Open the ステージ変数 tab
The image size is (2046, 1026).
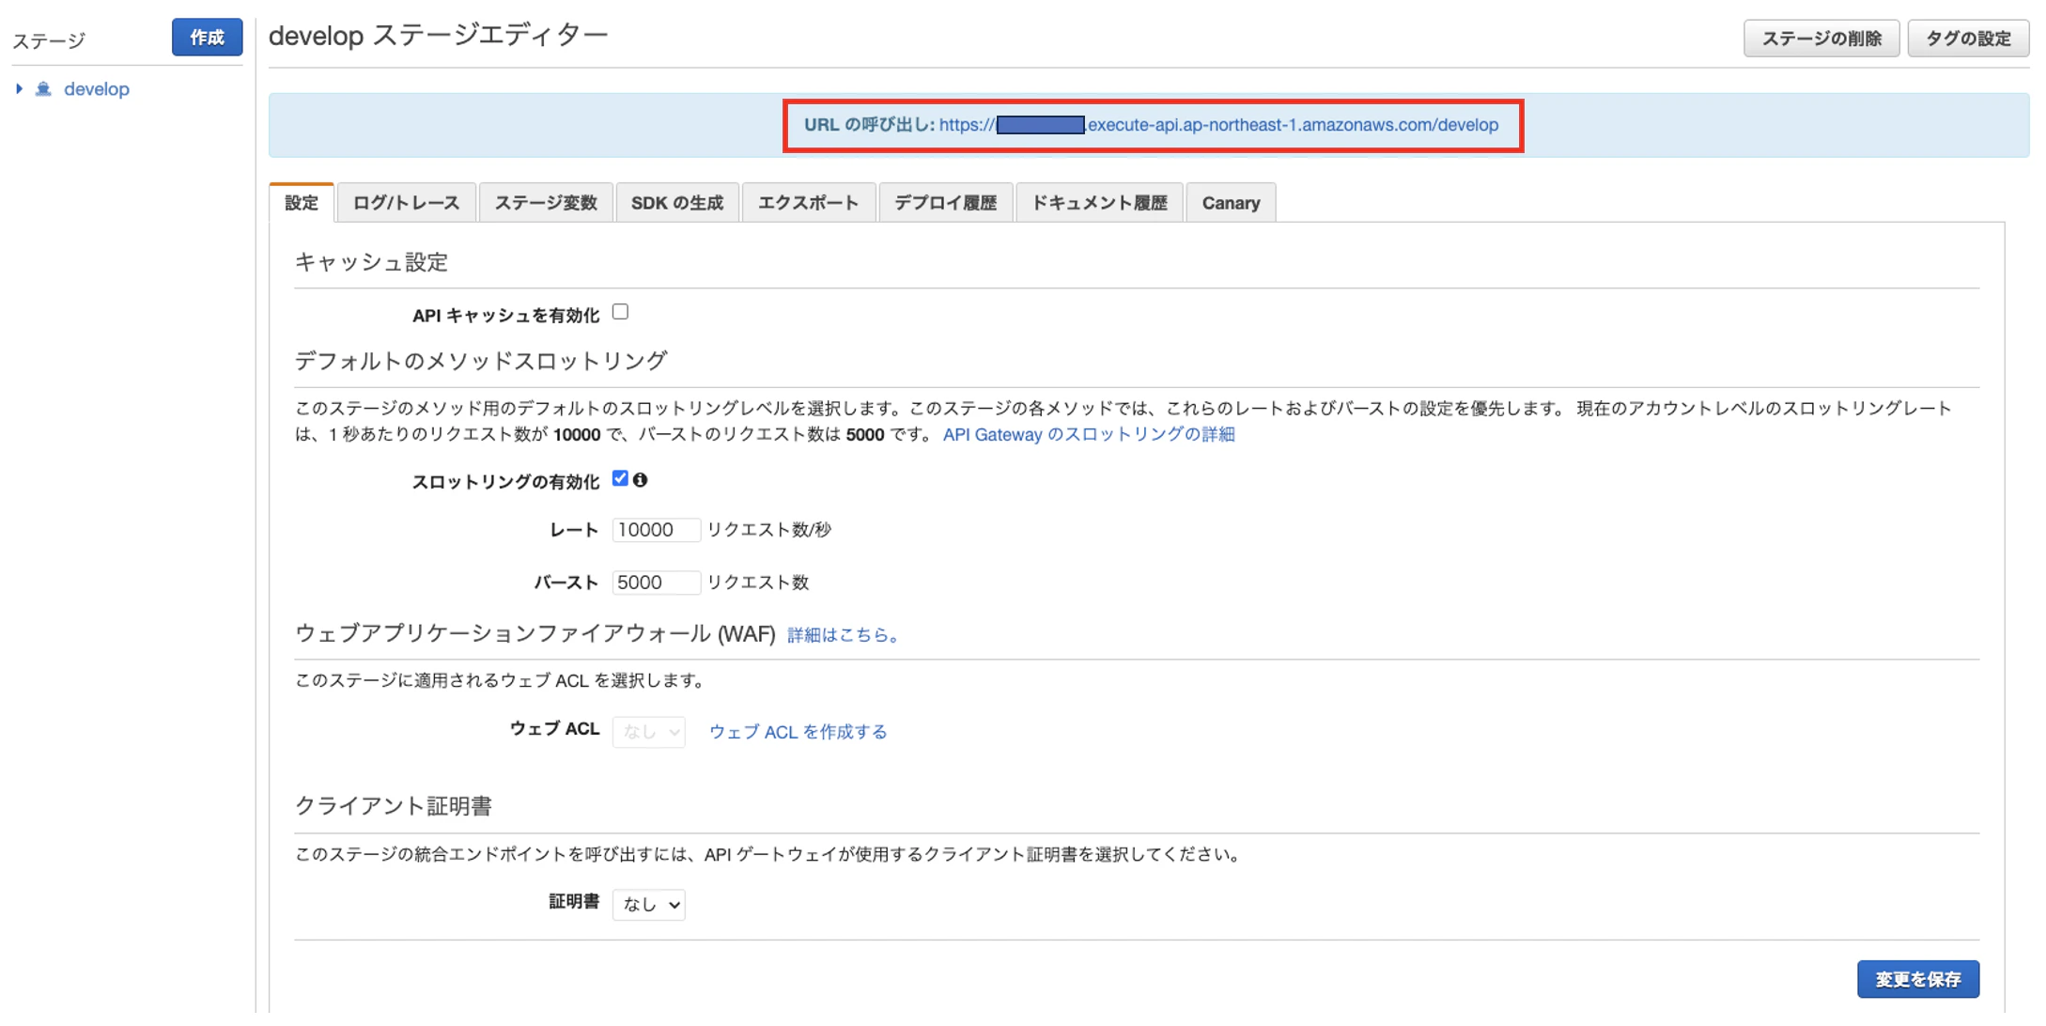click(546, 203)
